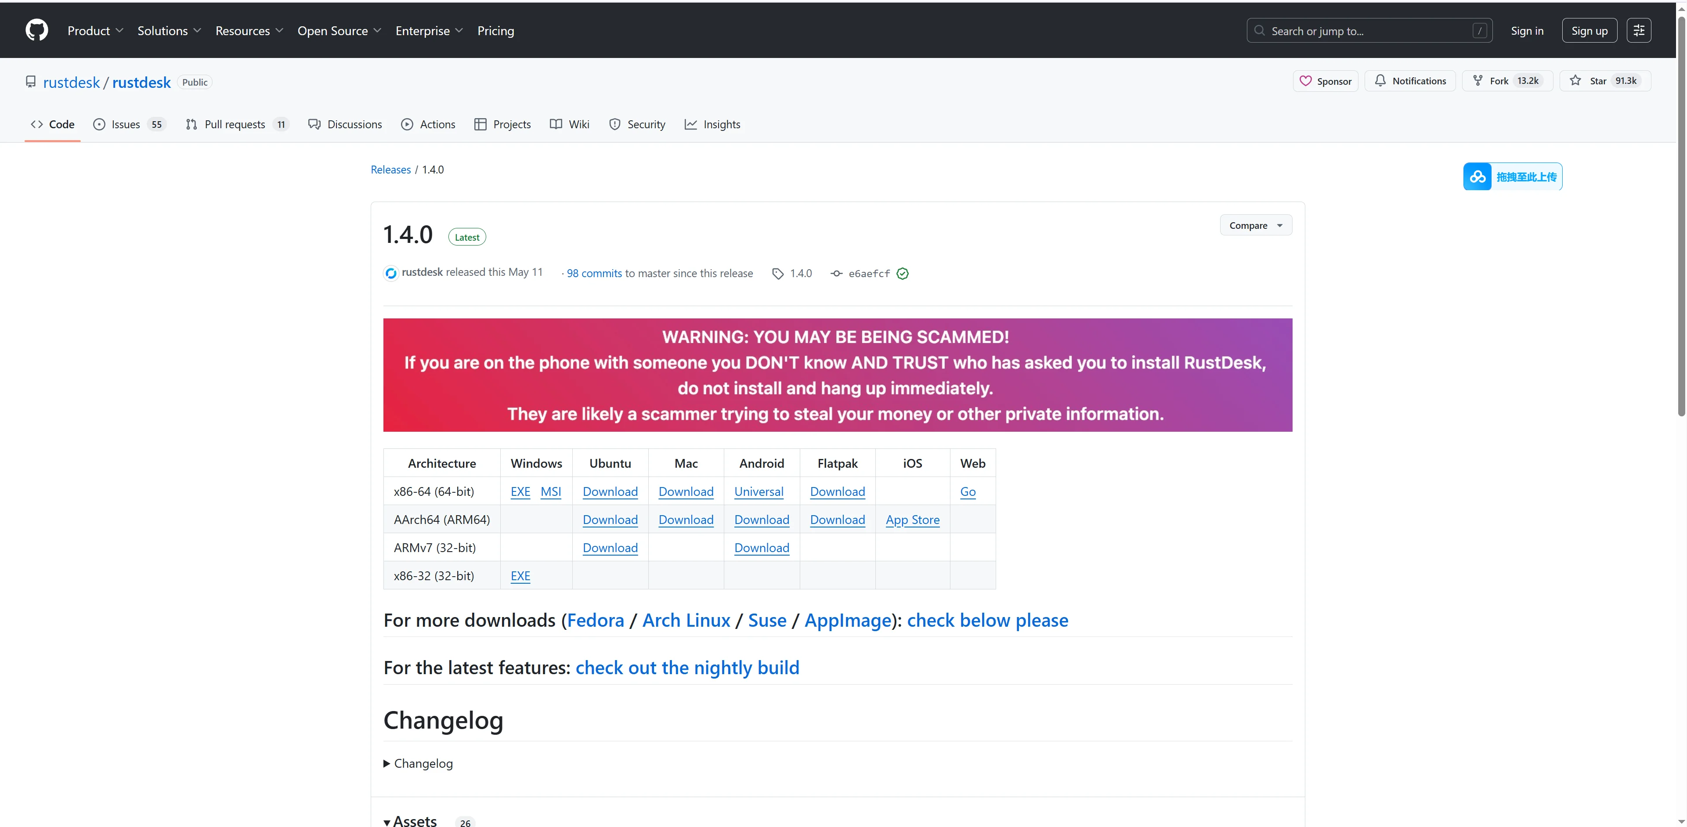Click the scam warning banner
This screenshot has width=1687, height=827.
click(x=838, y=375)
